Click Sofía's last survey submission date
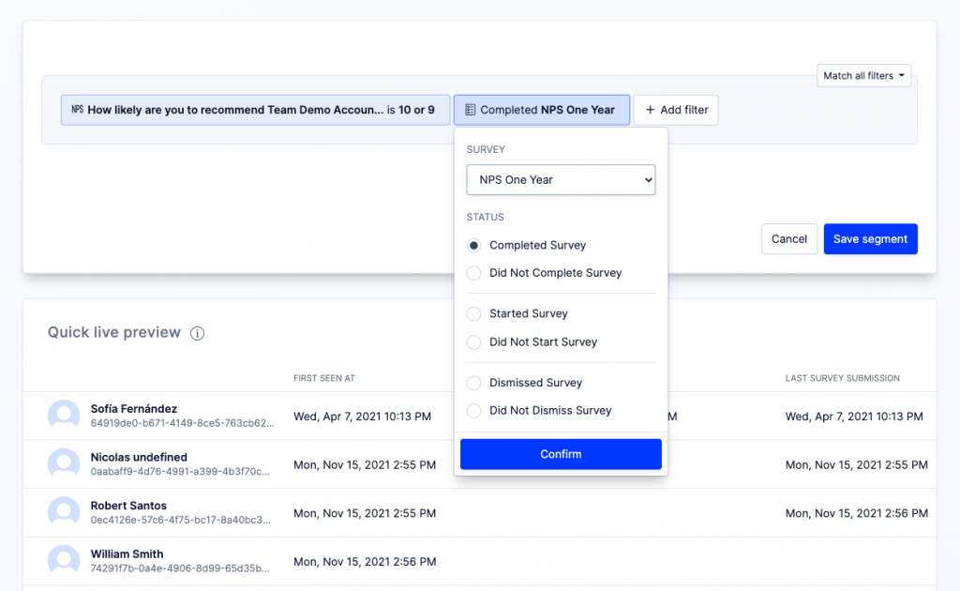This screenshot has width=960, height=591. click(854, 417)
